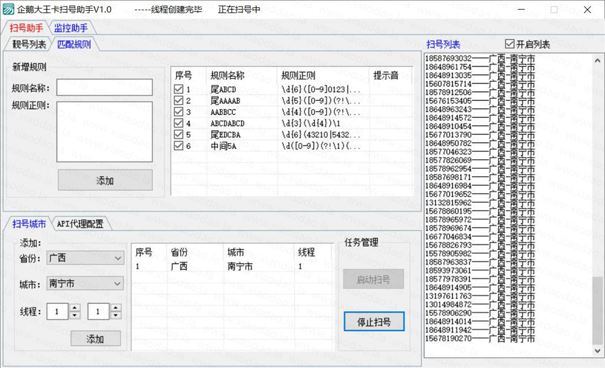Click the 停止扫号 button

[373, 321]
